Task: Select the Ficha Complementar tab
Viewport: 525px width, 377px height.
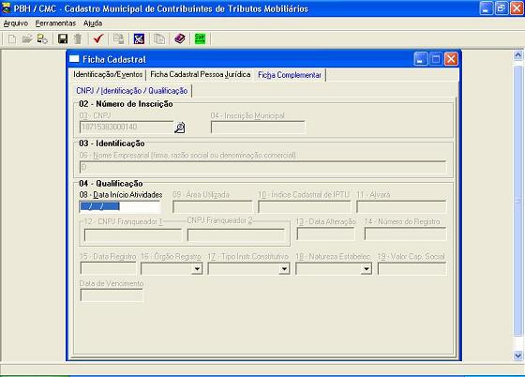Action: click(290, 75)
